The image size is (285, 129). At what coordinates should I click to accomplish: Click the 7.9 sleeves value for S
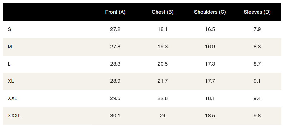coord(257,29)
